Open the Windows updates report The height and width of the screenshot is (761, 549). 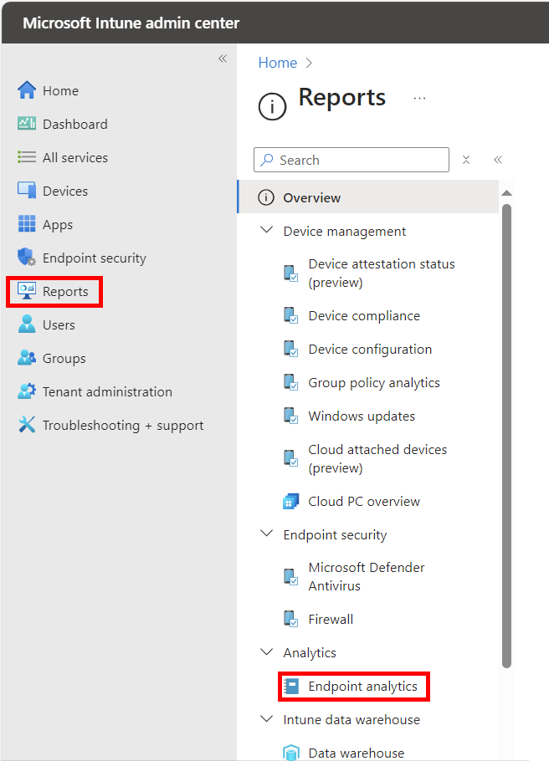pos(362,416)
